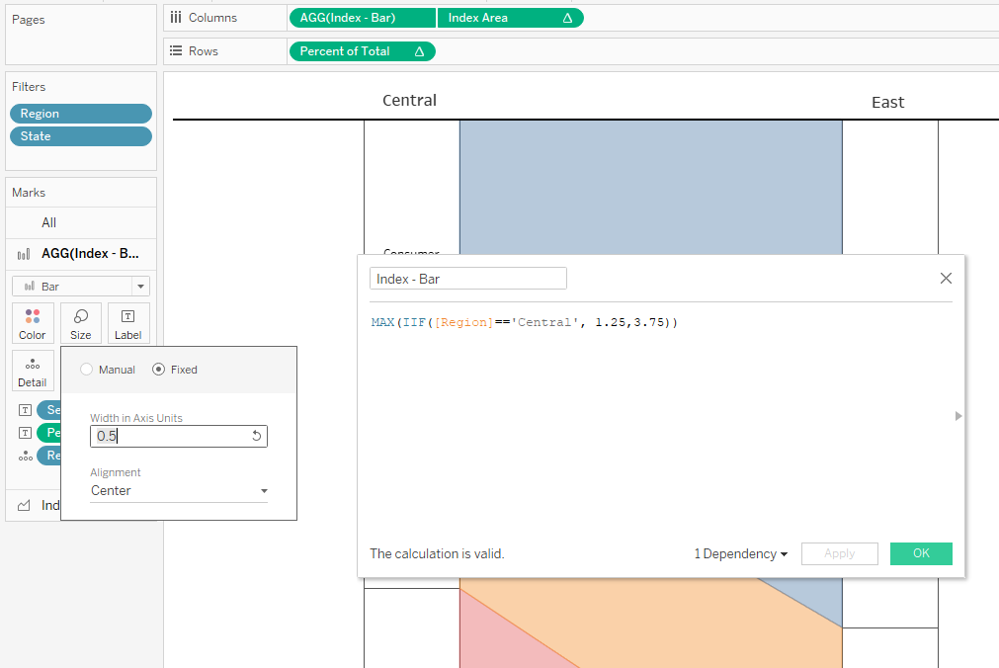Open the Bar mark type dropdown
Screen dimensions: 999x668
pyautogui.click(x=81, y=287)
